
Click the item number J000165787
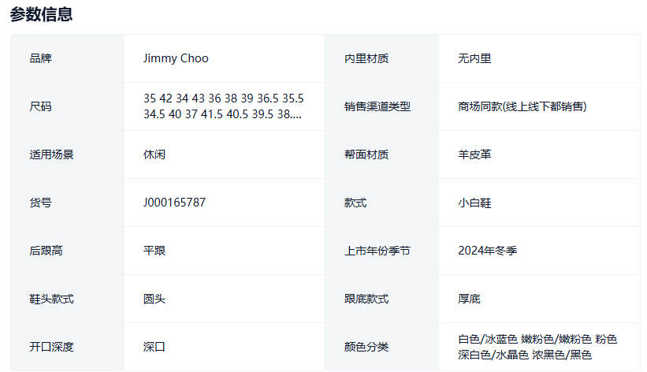174,203
